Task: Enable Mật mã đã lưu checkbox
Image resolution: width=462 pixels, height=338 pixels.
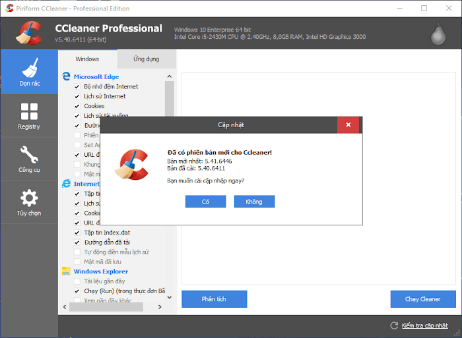Action: 77,262
